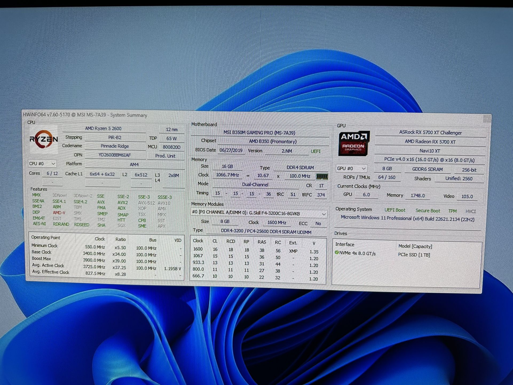Click the L2 cache value 6x512
The height and width of the screenshot is (385, 513).
click(x=141, y=175)
